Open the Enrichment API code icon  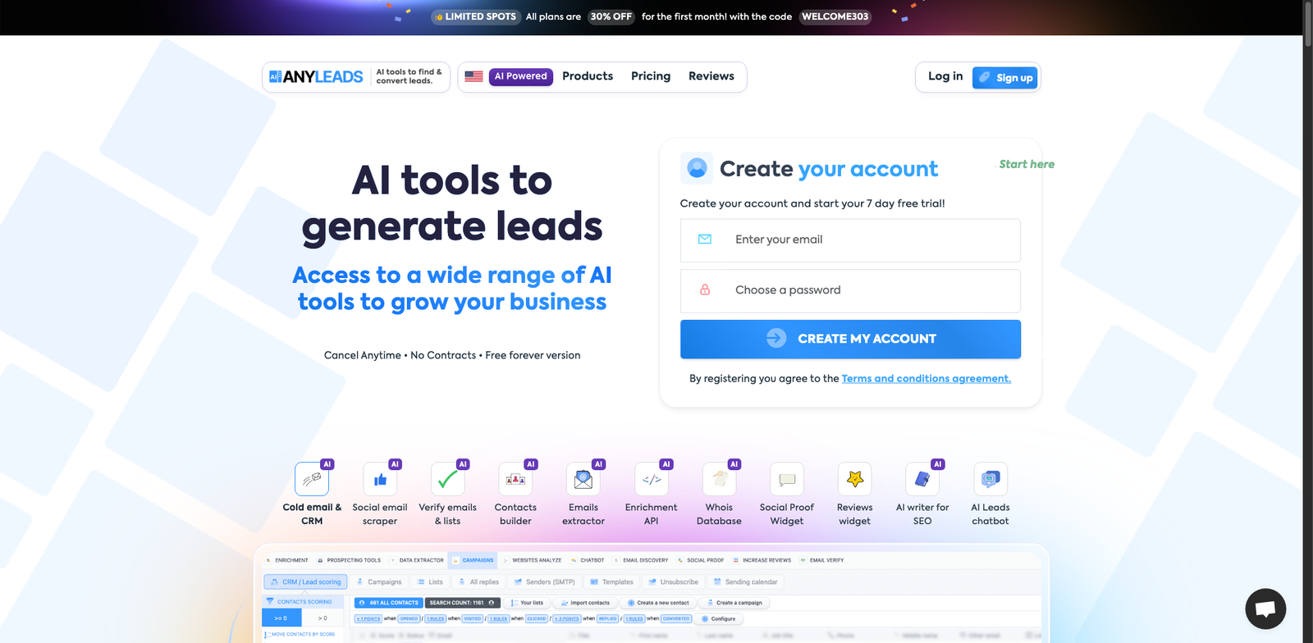(652, 479)
